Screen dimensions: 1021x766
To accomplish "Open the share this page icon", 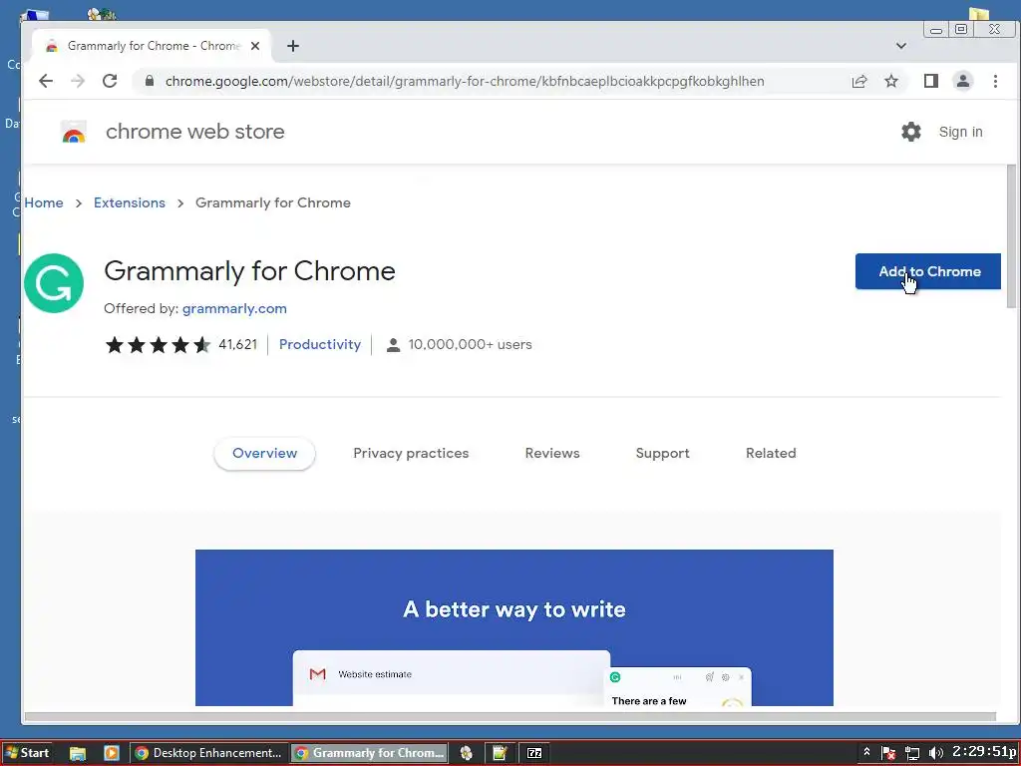I will [859, 82].
